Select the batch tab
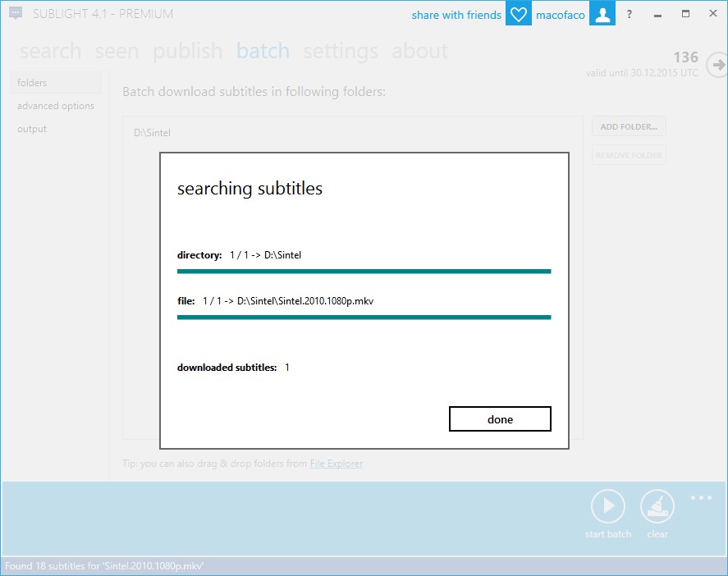 [x=263, y=51]
